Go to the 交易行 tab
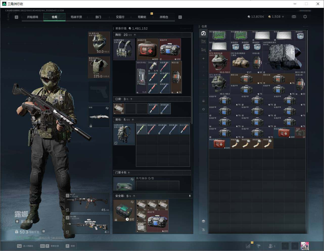 120,17
